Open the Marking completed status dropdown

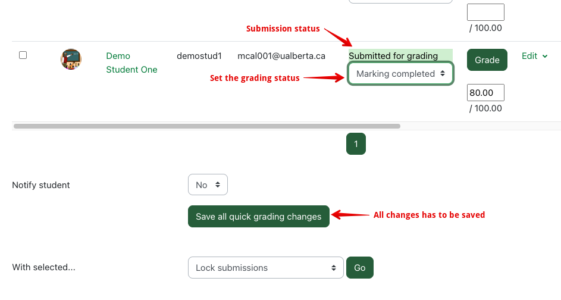coord(400,74)
